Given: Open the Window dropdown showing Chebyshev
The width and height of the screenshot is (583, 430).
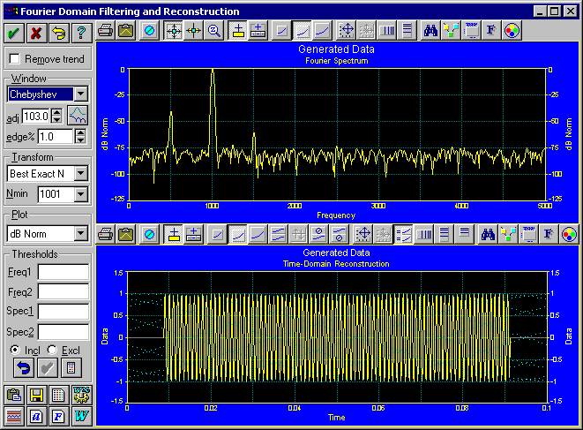Looking at the screenshot, I should coord(80,94).
